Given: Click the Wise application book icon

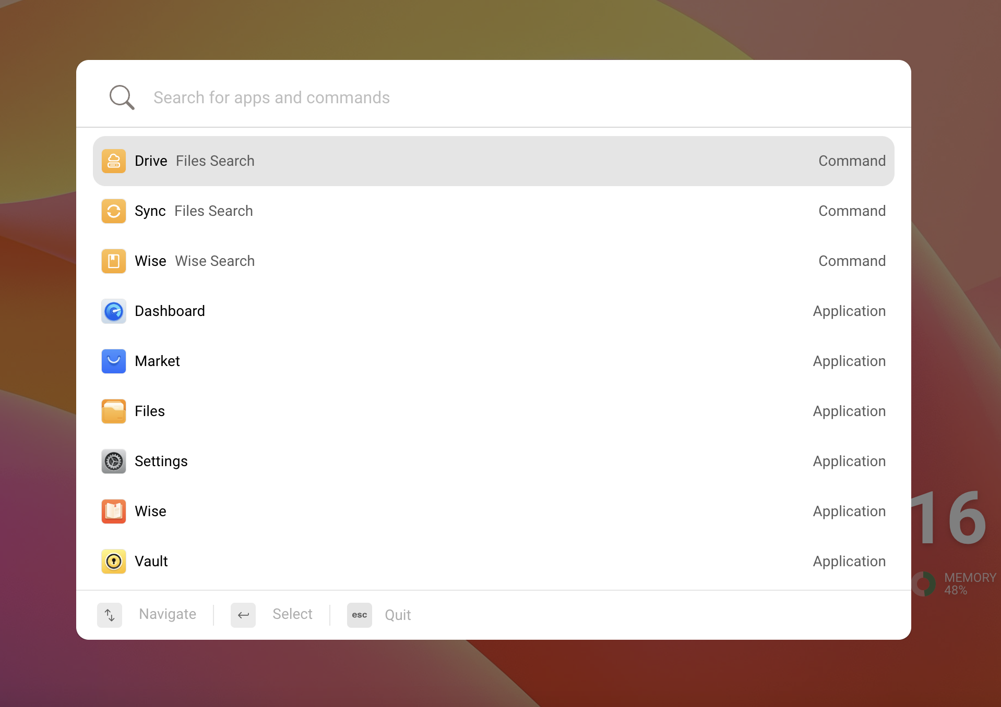Looking at the screenshot, I should 114,511.
